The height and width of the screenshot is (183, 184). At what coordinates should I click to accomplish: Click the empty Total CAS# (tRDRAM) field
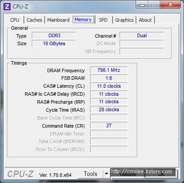pyautogui.click(x=109, y=142)
